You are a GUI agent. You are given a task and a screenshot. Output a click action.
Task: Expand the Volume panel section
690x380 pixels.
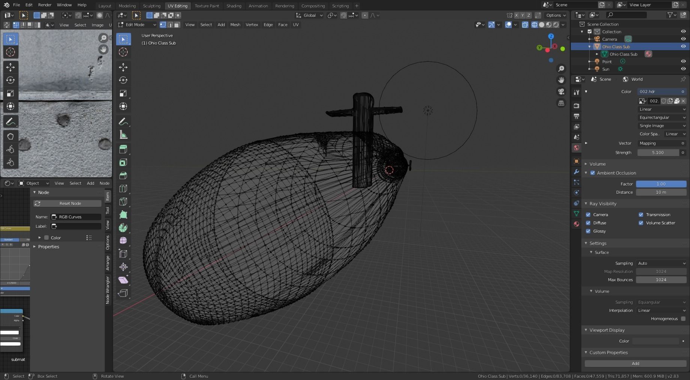click(x=597, y=164)
